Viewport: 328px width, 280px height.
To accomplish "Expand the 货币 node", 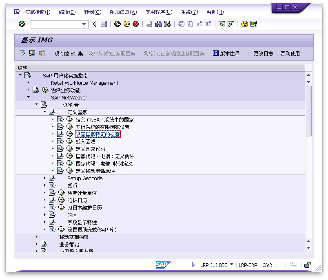I will click(45, 185).
